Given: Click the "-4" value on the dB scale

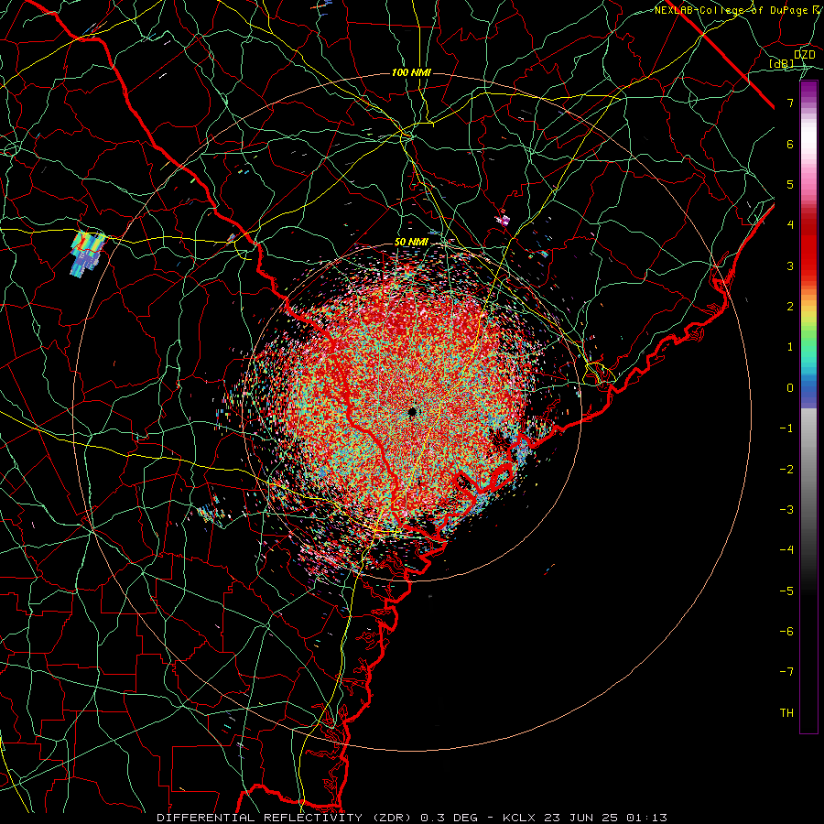Looking at the screenshot, I should click(786, 550).
